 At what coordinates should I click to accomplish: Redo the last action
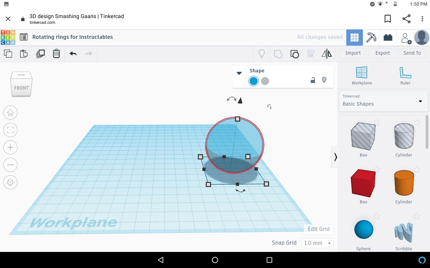89,54
